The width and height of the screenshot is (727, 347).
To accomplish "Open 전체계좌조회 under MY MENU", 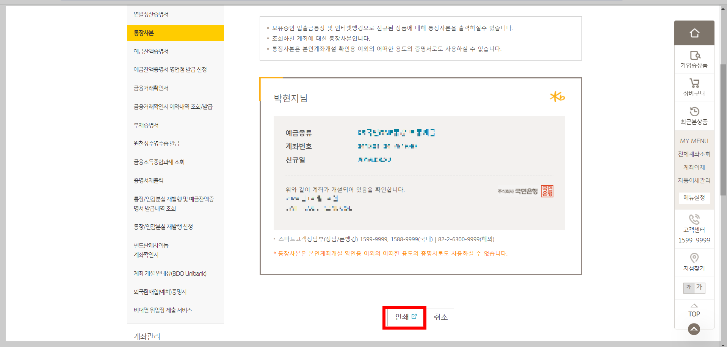I will 694,154.
